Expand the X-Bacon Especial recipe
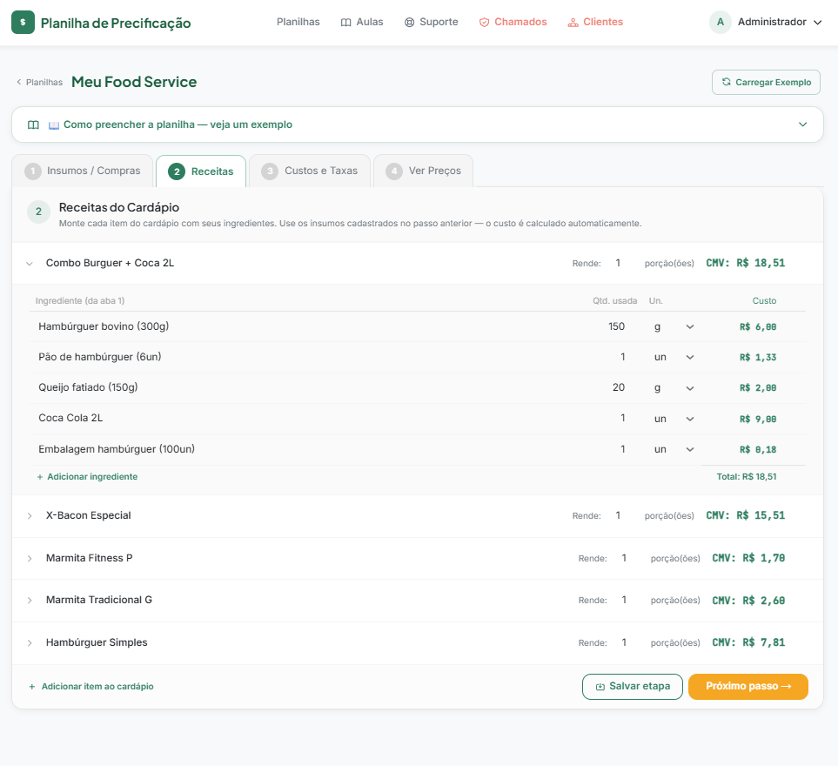838x766 pixels. click(x=30, y=516)
